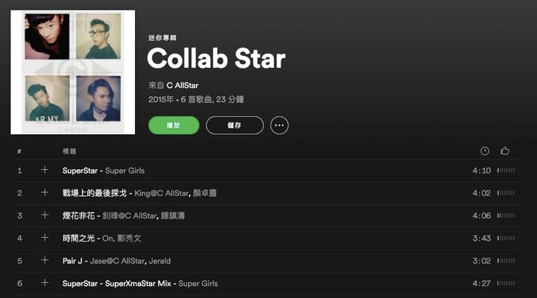Sort tracks by duration clock icon

[485, 151]
